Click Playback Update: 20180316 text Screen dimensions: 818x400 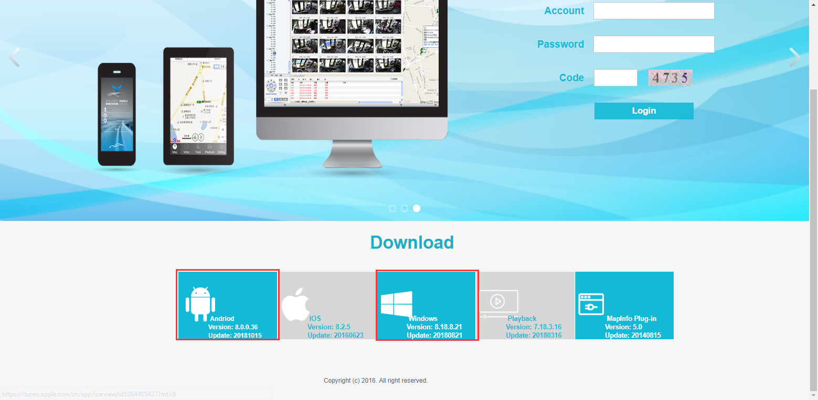pos(534,335)
